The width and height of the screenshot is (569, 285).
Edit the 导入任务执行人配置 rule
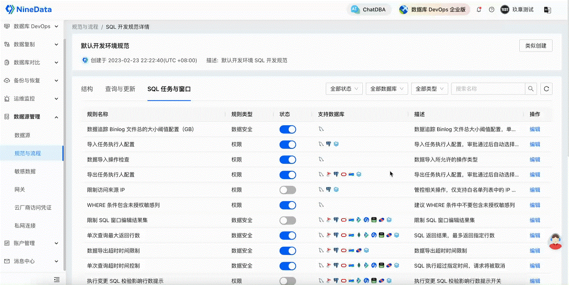(x=535, y=144)
